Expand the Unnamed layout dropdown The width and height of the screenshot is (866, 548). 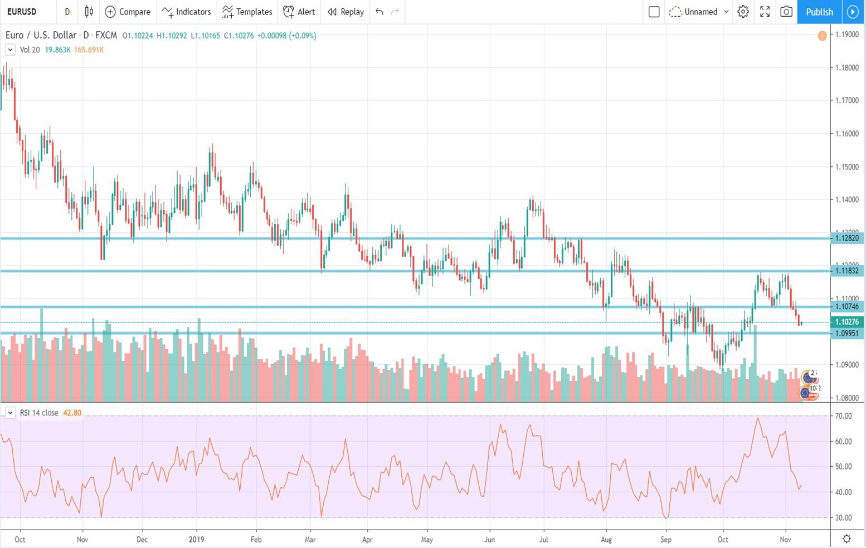726,12
